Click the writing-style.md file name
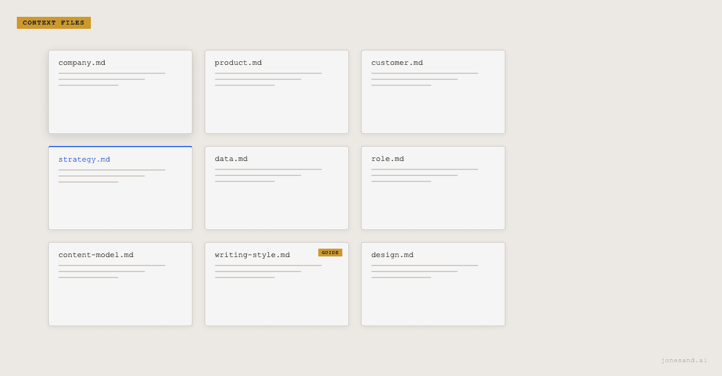This screenshot has height=376, width=722. click(252, 255)
